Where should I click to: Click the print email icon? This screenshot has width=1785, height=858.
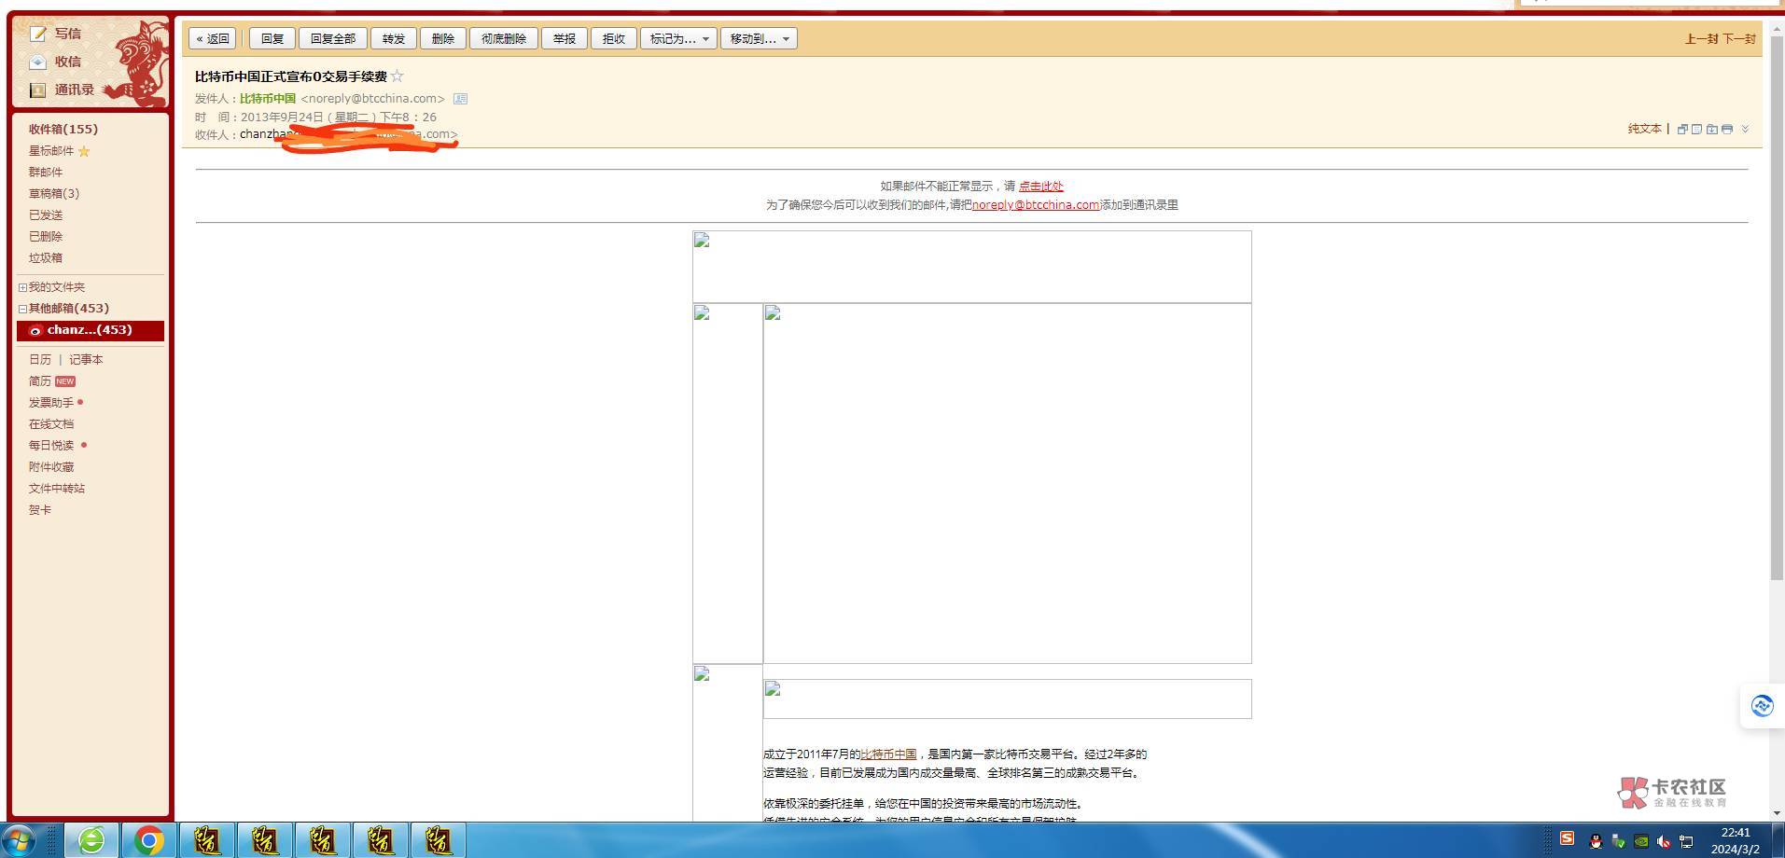(1727, 130)
